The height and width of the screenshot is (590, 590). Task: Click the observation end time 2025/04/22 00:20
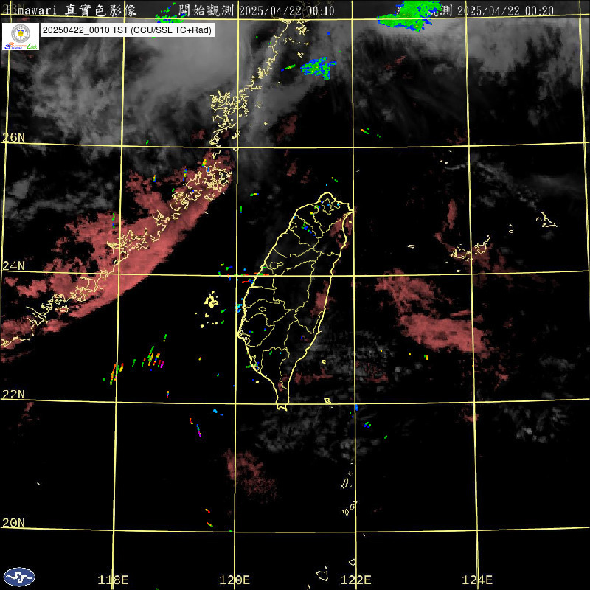(505, 10)
